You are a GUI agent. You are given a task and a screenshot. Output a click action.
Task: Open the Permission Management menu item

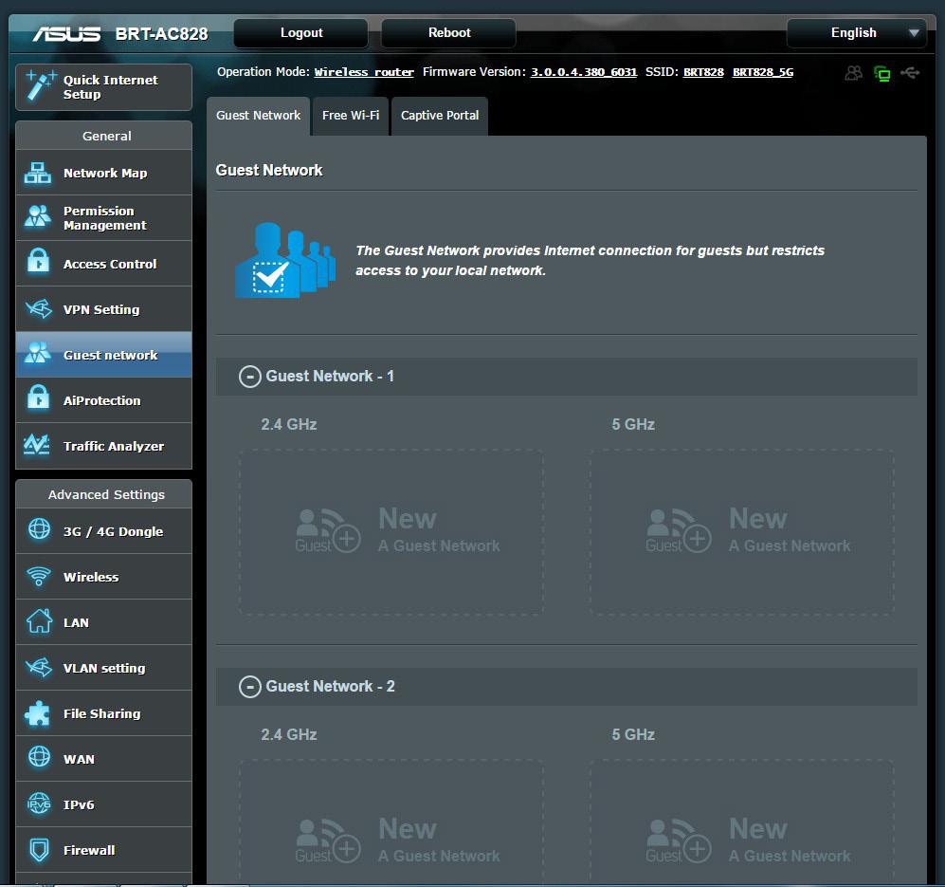103,218
